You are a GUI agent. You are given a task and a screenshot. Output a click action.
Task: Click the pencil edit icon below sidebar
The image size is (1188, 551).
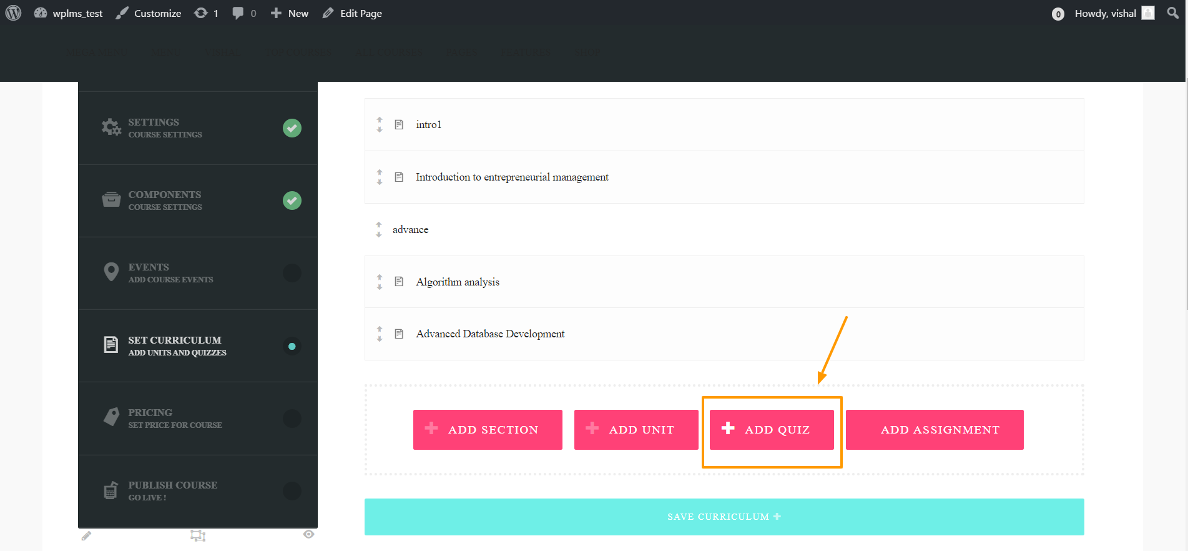click(x=86, y=536)
